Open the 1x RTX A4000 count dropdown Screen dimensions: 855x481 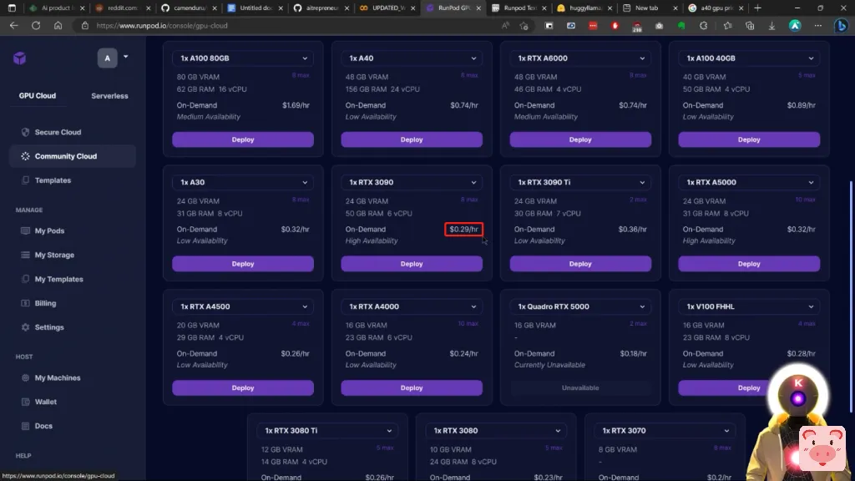(412, 306)
